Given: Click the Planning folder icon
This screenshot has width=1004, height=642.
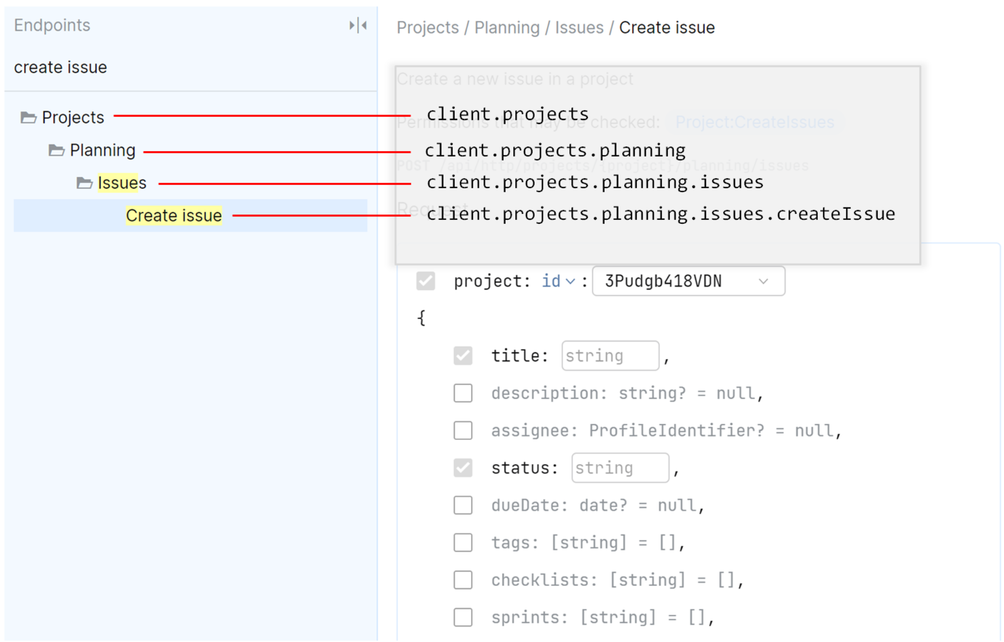Looking at the screenshot, I should 56,150.
